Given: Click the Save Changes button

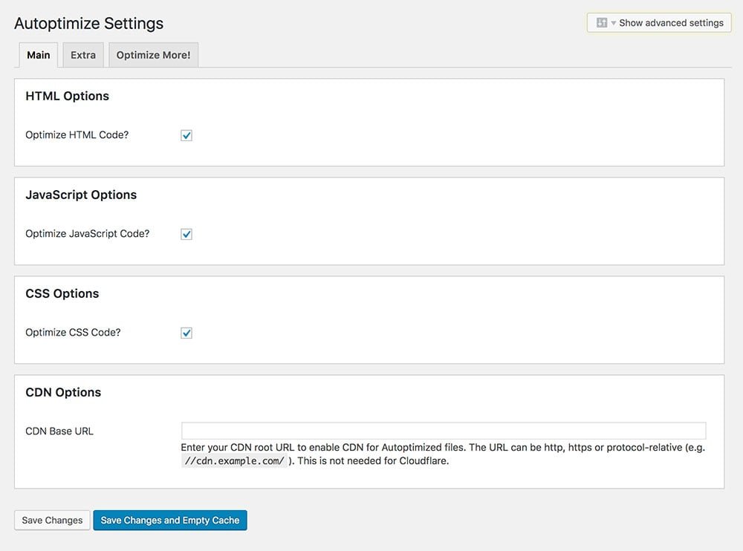Looking at the screenshot, I should (x=52, y=521).
